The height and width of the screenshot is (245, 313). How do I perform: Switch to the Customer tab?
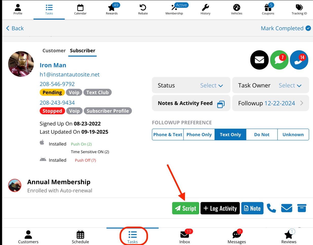pos(54,51)
